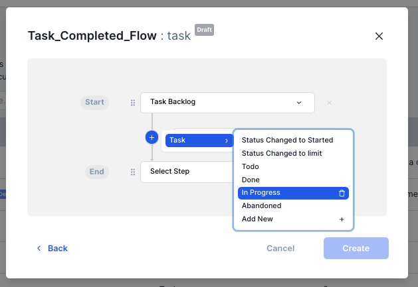Select the Todo option
Viewport: 418px width, 287px height.
[251, 167]
